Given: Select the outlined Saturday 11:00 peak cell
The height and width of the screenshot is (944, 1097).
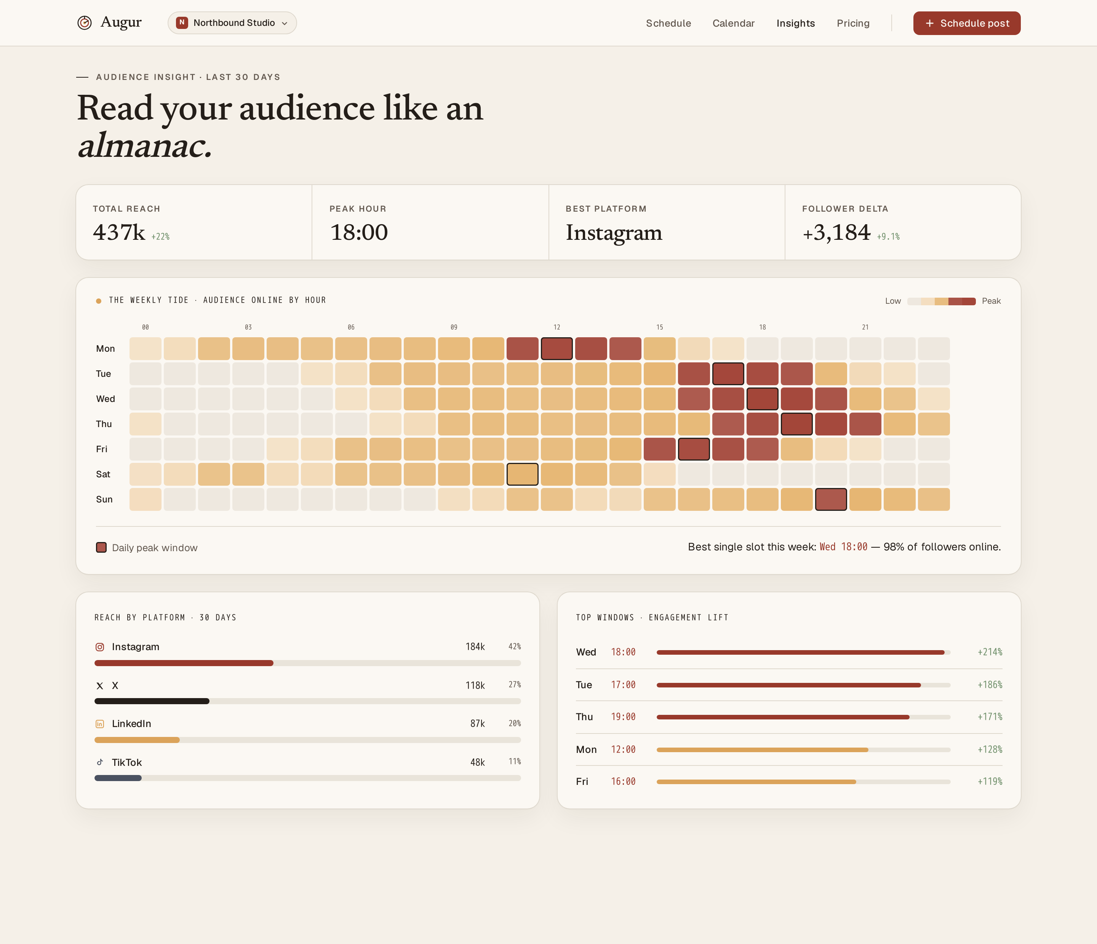Looking at the screenshot, I should pyautogui.click(x=523, y=474).
